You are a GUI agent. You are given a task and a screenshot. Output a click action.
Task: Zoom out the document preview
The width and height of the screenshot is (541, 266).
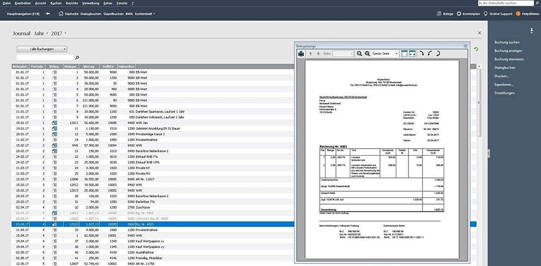click(360, 54)
